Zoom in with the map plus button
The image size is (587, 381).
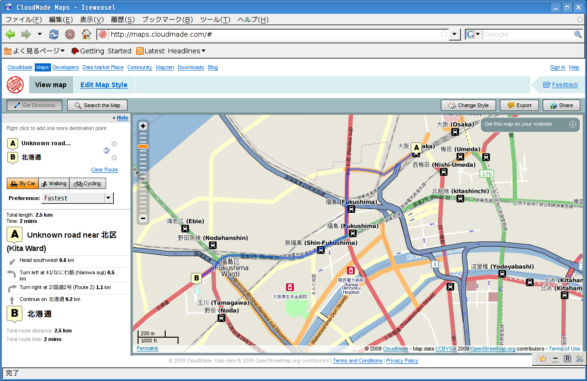click(x=143, y=126)
